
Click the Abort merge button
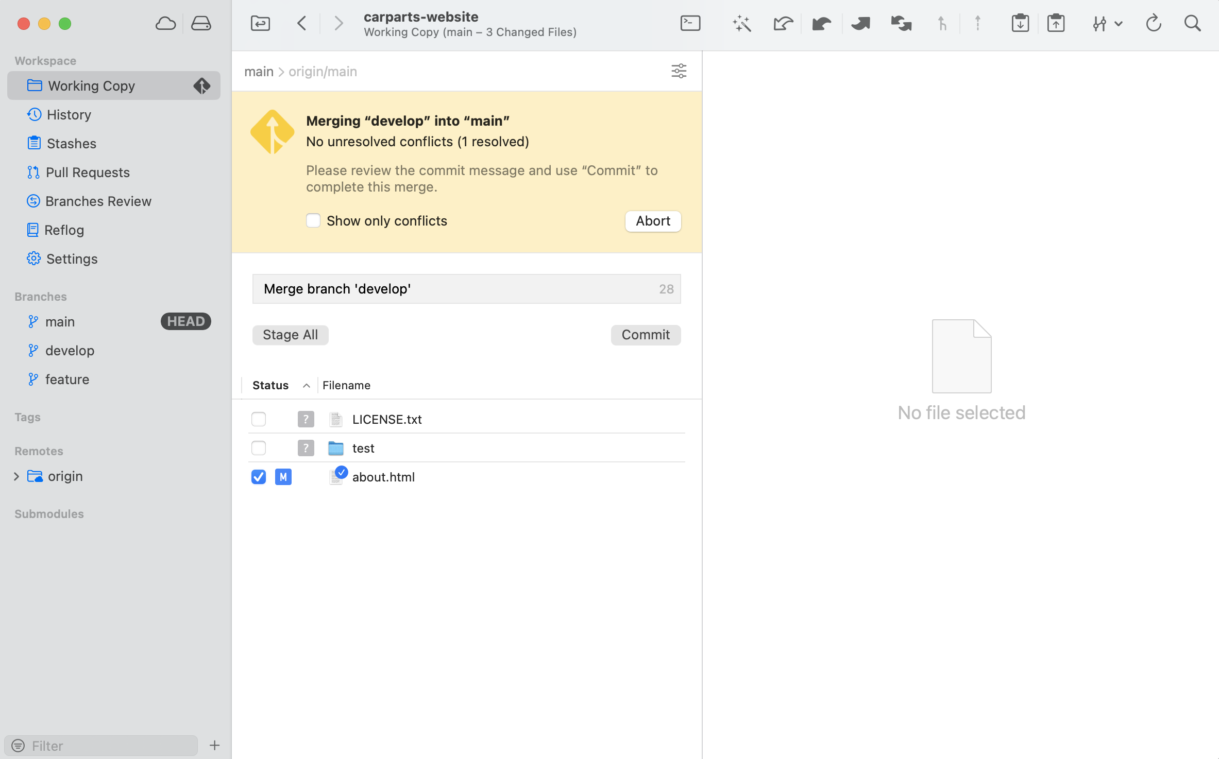click(653, 221)
